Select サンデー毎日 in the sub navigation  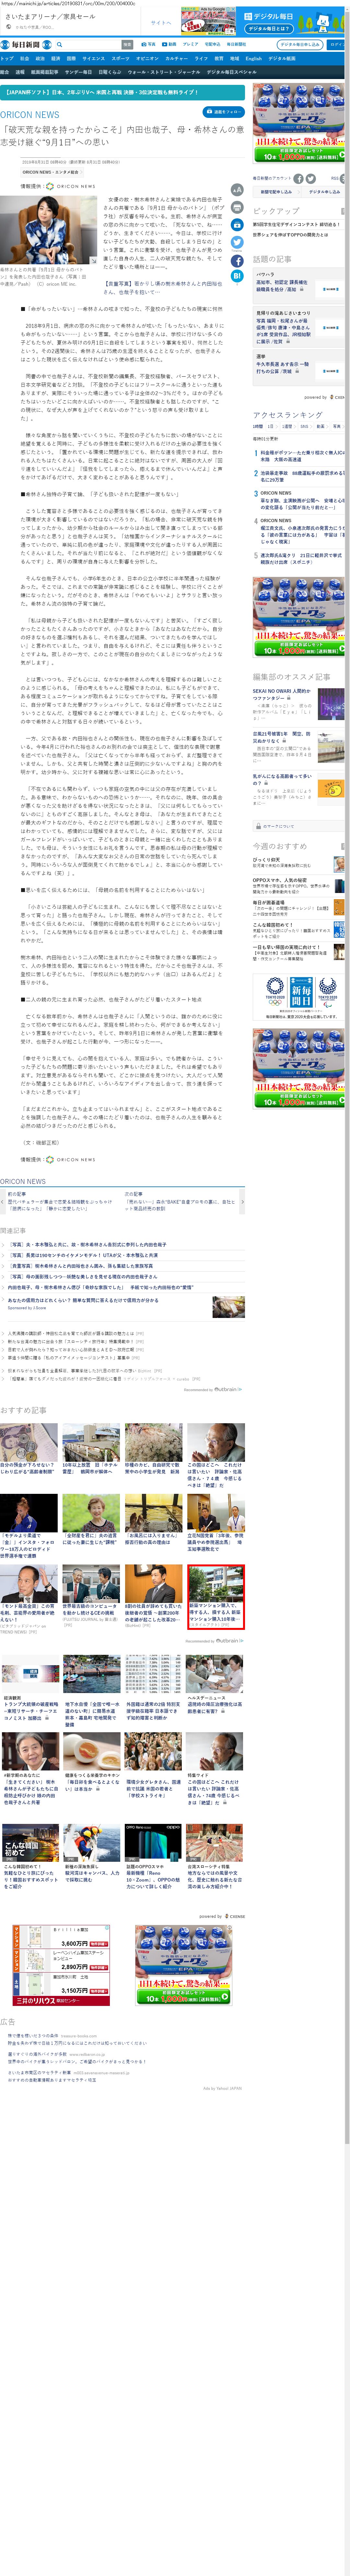pyautogui.click(x=78, y=72)
